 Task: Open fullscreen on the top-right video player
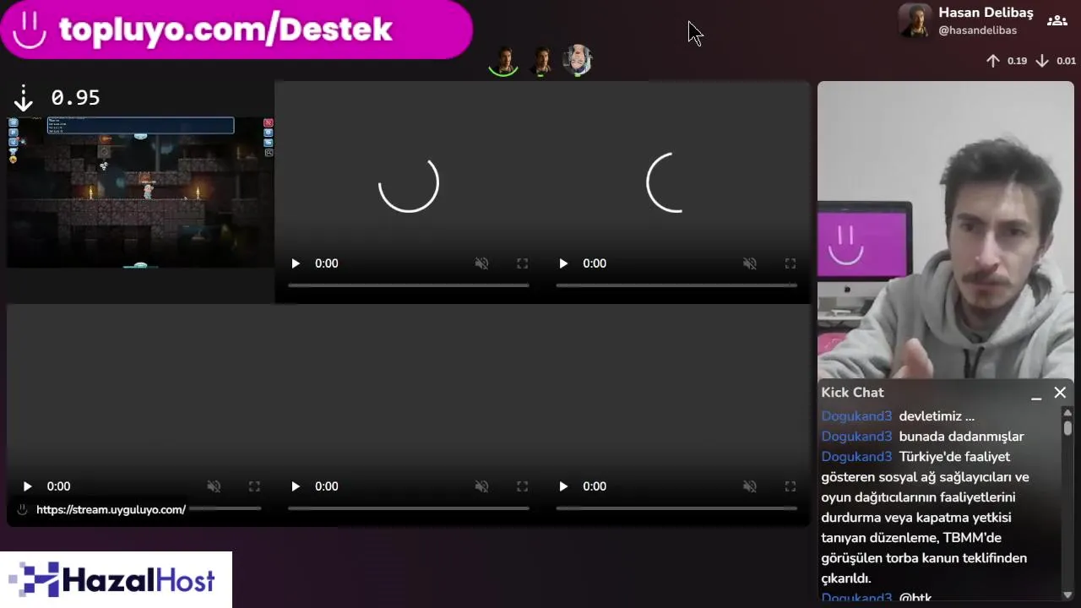[790, 263]
